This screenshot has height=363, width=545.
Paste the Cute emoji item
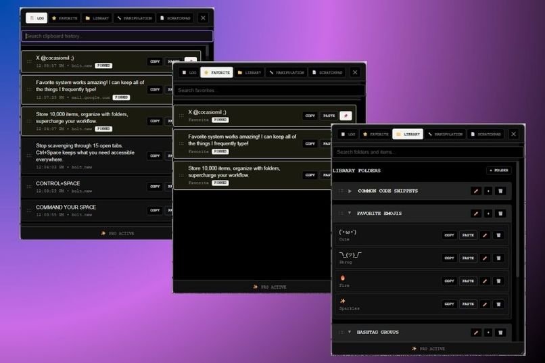pyautogui.click(x=468, y=235)
